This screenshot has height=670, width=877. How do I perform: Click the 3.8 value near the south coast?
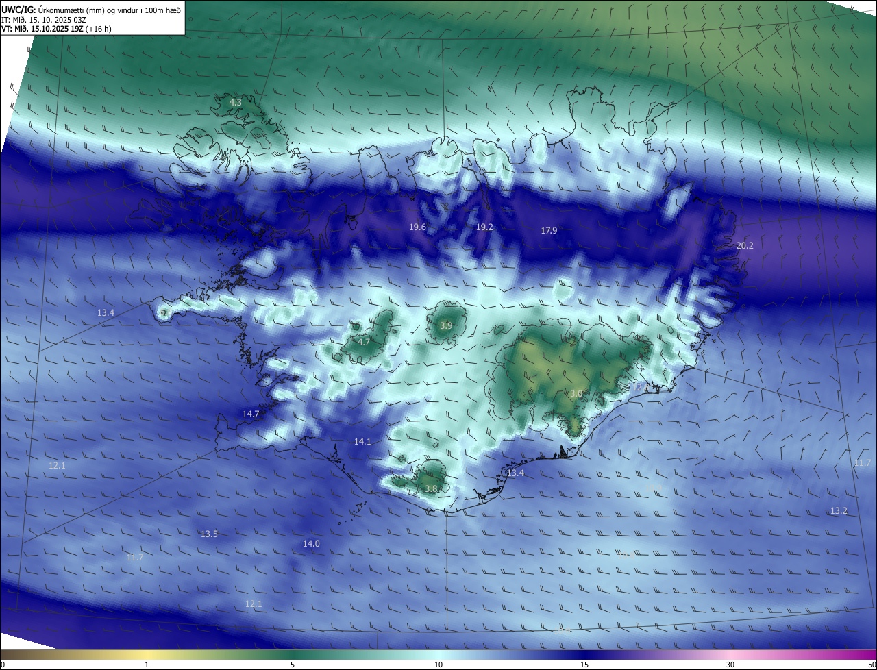(x=431, y=488)
